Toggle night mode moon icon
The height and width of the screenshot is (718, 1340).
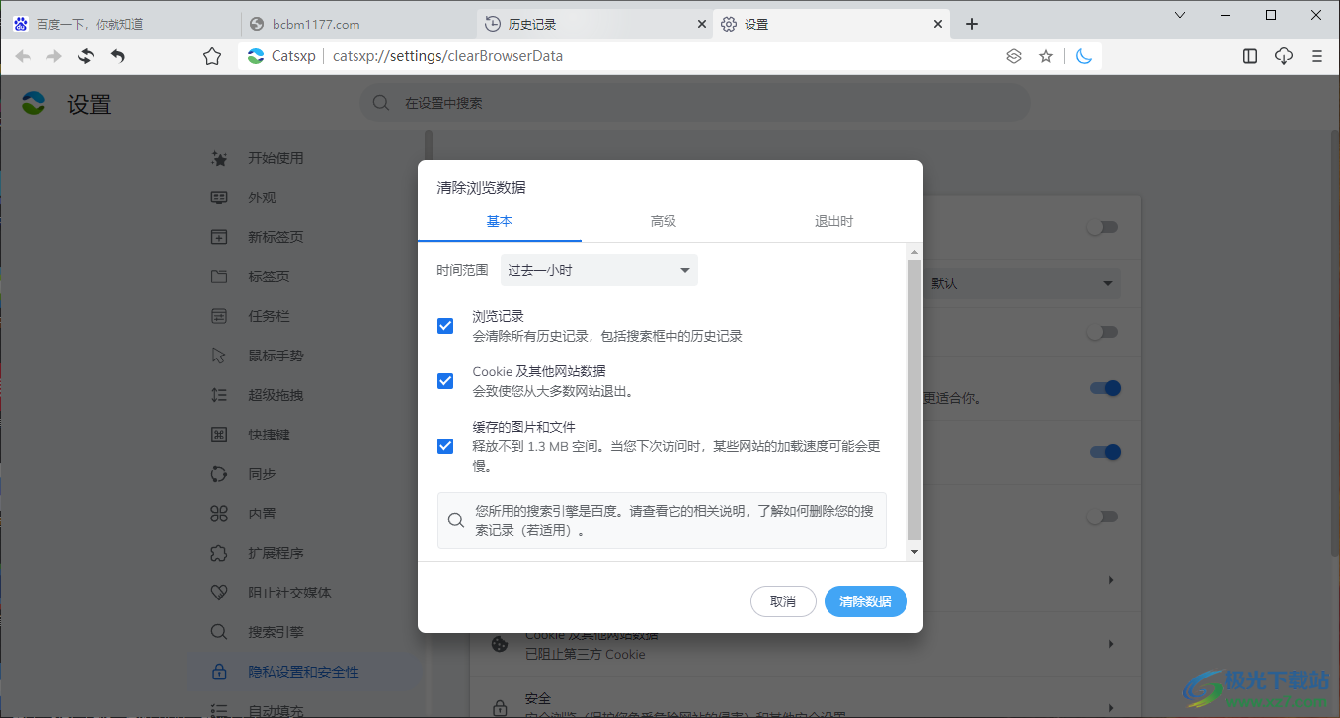point(1083,56)
